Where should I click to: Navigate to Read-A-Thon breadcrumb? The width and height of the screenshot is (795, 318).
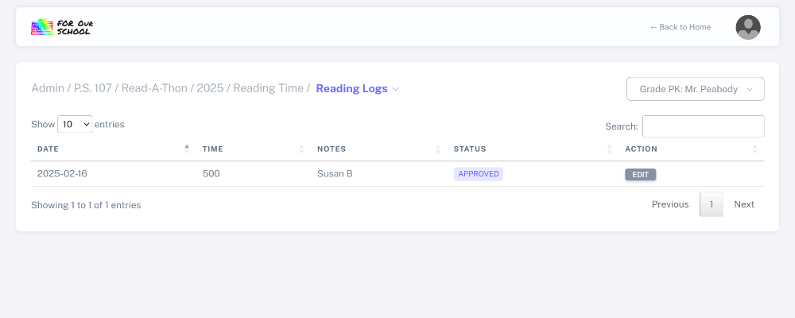(155, 88)
